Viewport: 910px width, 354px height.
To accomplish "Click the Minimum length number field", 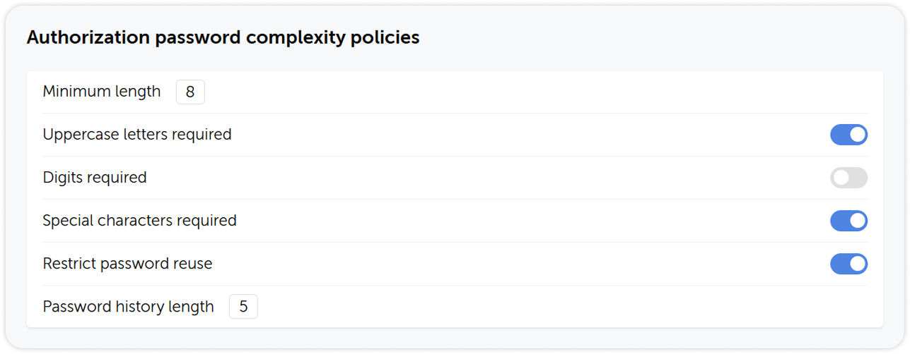I will [190, 92].
